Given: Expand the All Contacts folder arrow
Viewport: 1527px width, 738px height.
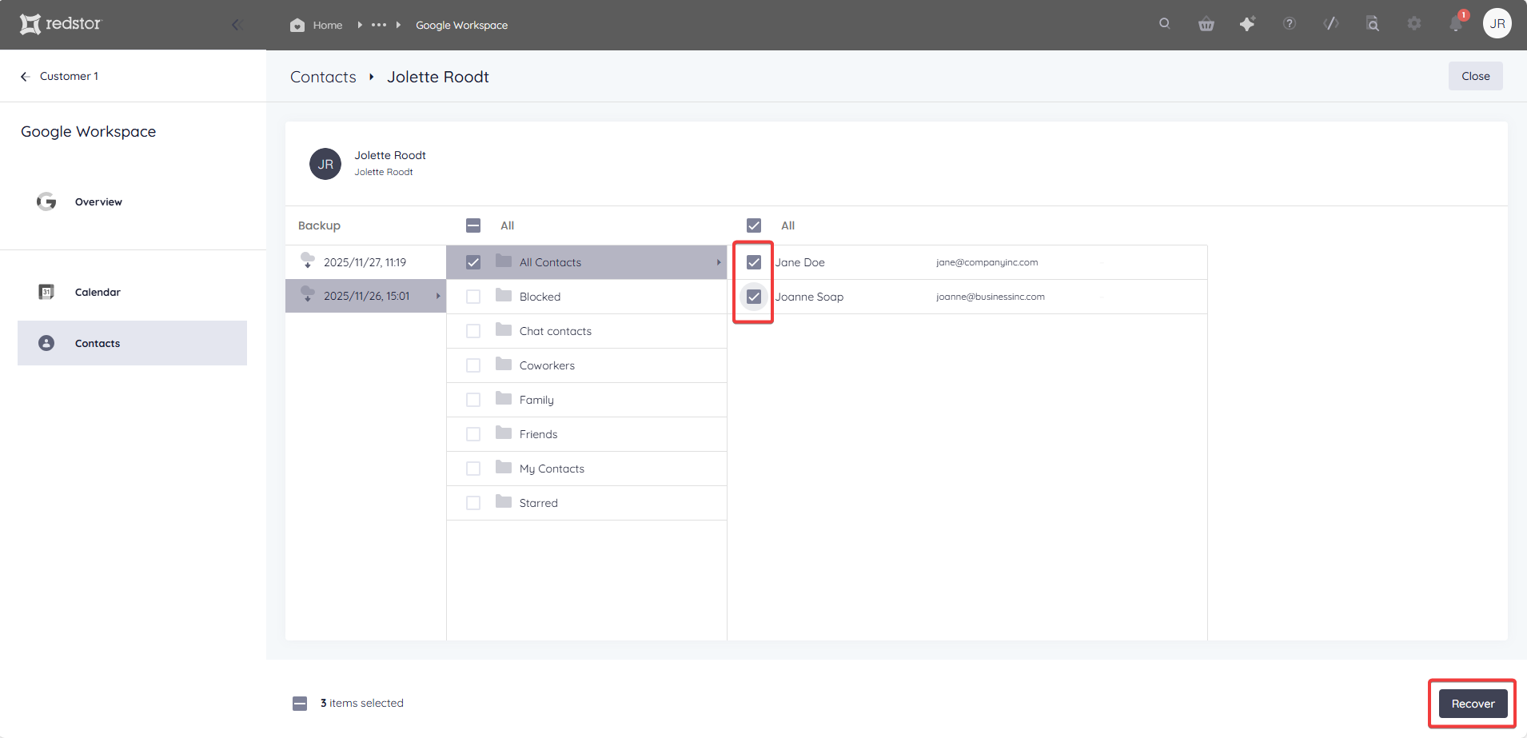Looking at the screenshot, I should 719,262.
